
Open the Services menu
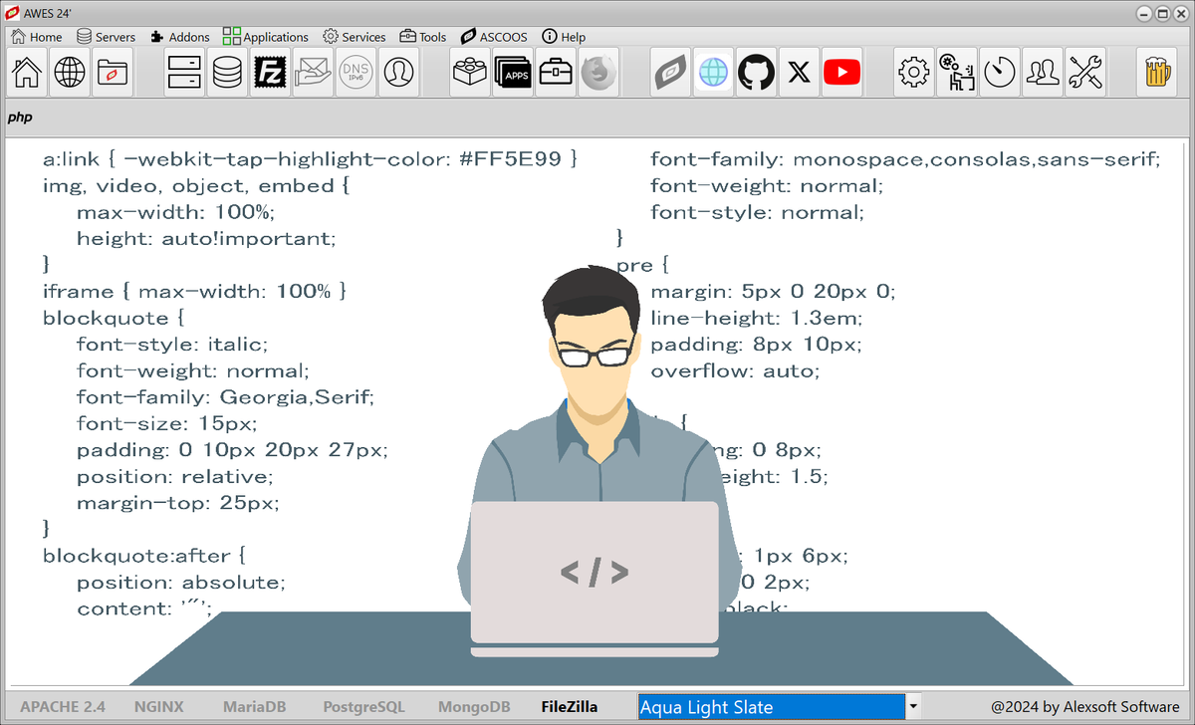coord(354,36)
